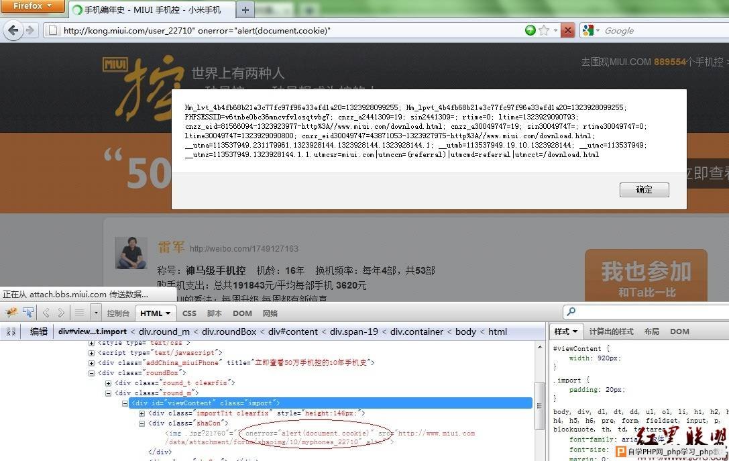The height and width of the screenshot is (461, 729).
Task: Select the img onerror line in HTML tree
Action: [x=321, y=438]
